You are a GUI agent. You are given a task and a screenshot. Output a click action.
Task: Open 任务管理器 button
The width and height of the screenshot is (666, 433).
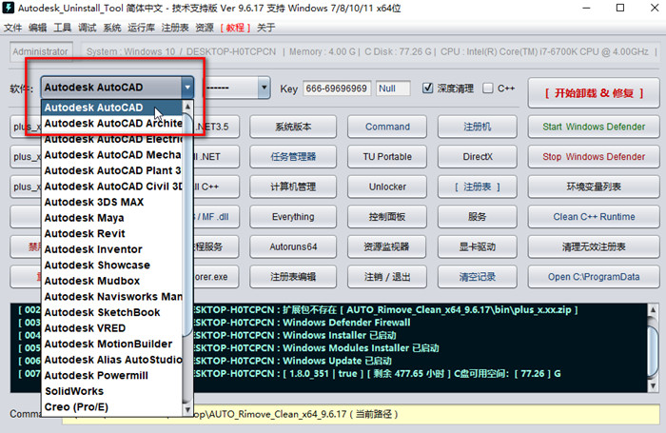(x=293, y=156)
